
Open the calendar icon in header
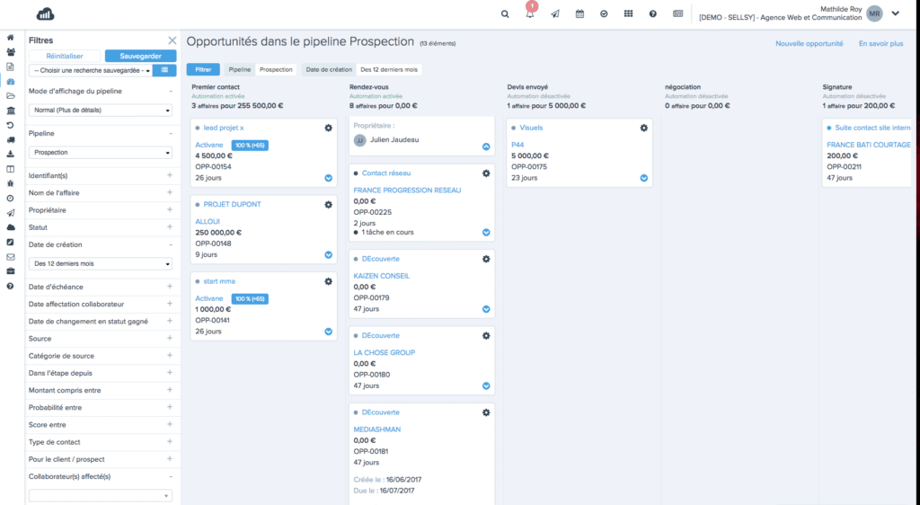(x=579, y=14)
